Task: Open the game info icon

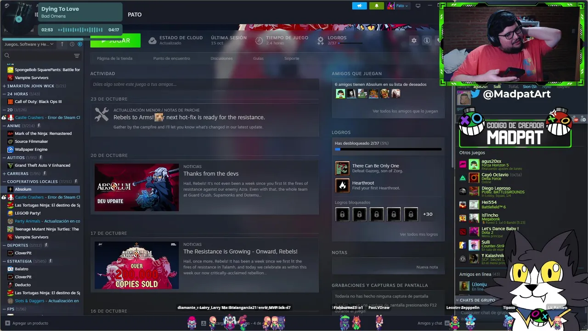Action: [x=427, y=40]
